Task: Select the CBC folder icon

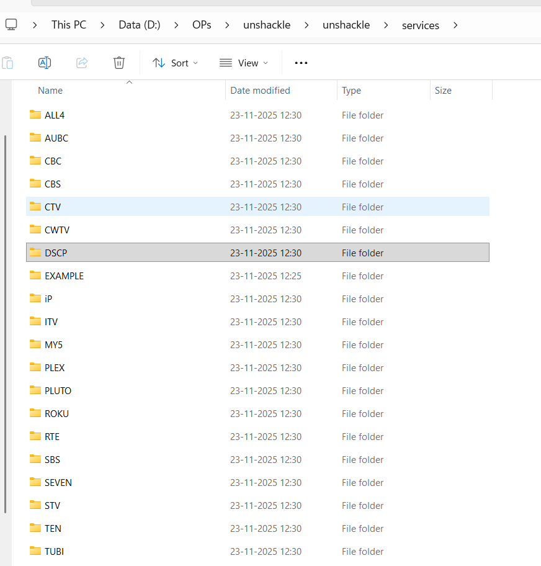Action: click(x=35, y=161)
